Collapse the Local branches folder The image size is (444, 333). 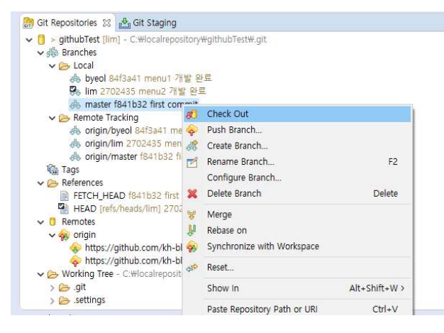(x=52, y=66)
